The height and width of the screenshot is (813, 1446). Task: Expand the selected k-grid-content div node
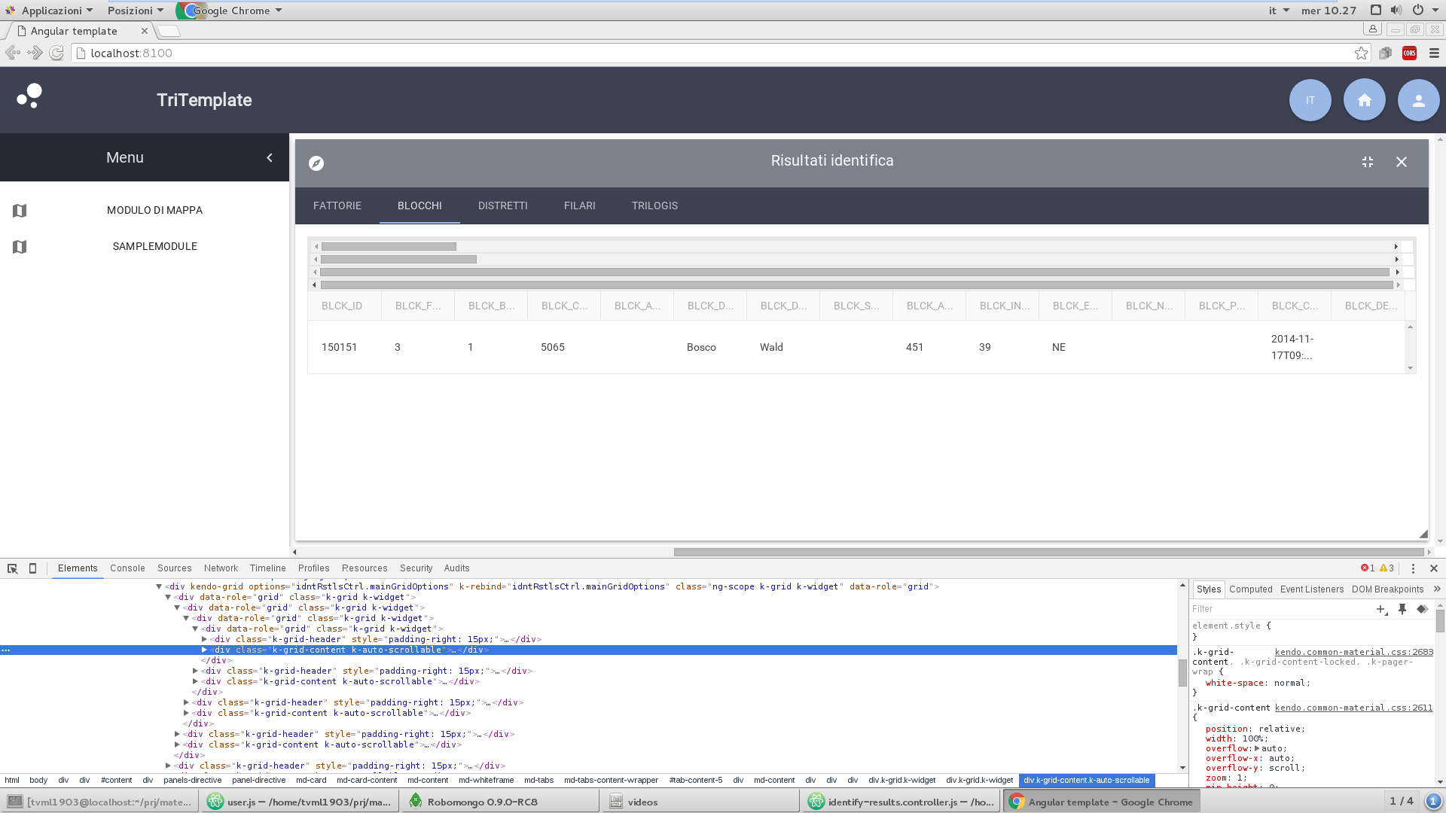[x=204, y=650]
